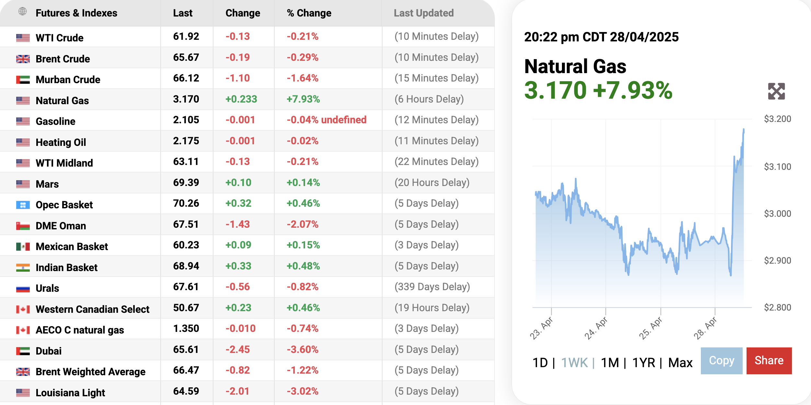Click the UK flag next to Brent Crude

click(23, 59)
